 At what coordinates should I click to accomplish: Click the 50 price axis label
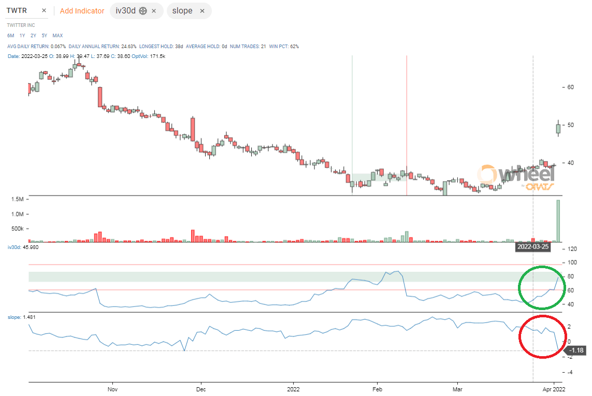pyautogui.click(x=570, y=125)
